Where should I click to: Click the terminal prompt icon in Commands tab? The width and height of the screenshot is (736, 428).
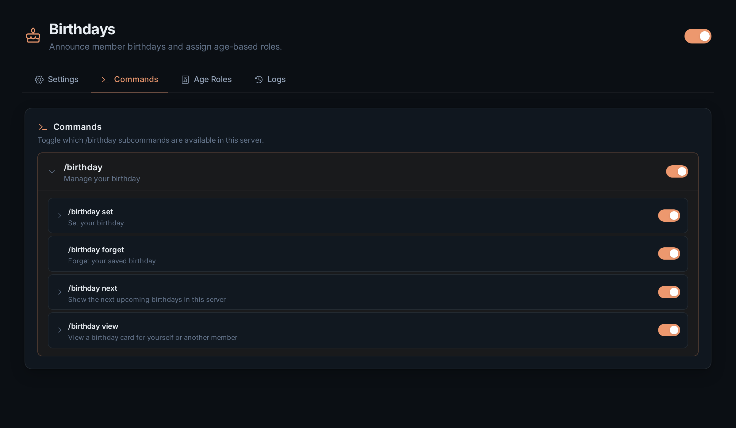pos(105,80)
